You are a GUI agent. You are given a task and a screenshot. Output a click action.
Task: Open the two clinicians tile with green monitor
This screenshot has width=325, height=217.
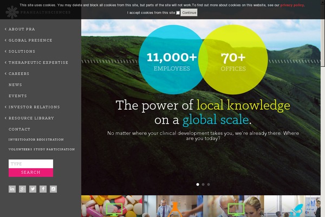coord(233,206)
